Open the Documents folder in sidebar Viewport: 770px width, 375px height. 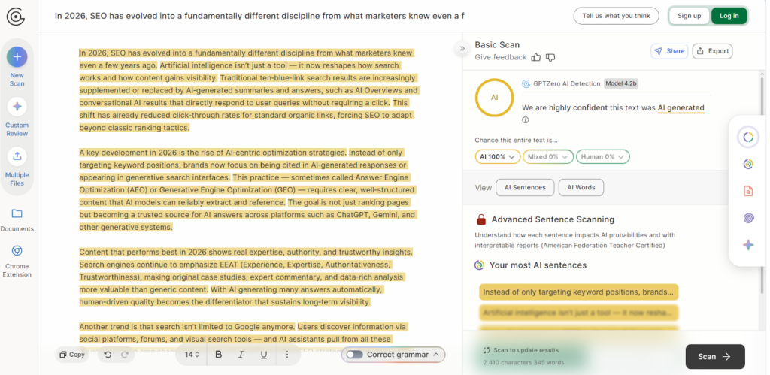click(x=17, y=213)
